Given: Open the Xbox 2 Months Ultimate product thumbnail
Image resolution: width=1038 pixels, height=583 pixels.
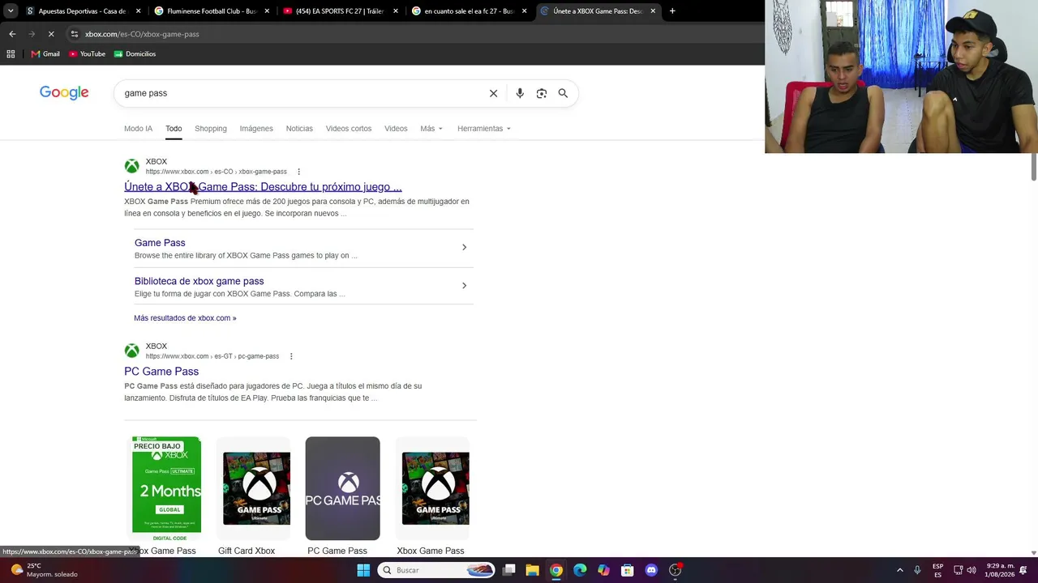Looking at the screenshot, I should [x=166, y=488].
